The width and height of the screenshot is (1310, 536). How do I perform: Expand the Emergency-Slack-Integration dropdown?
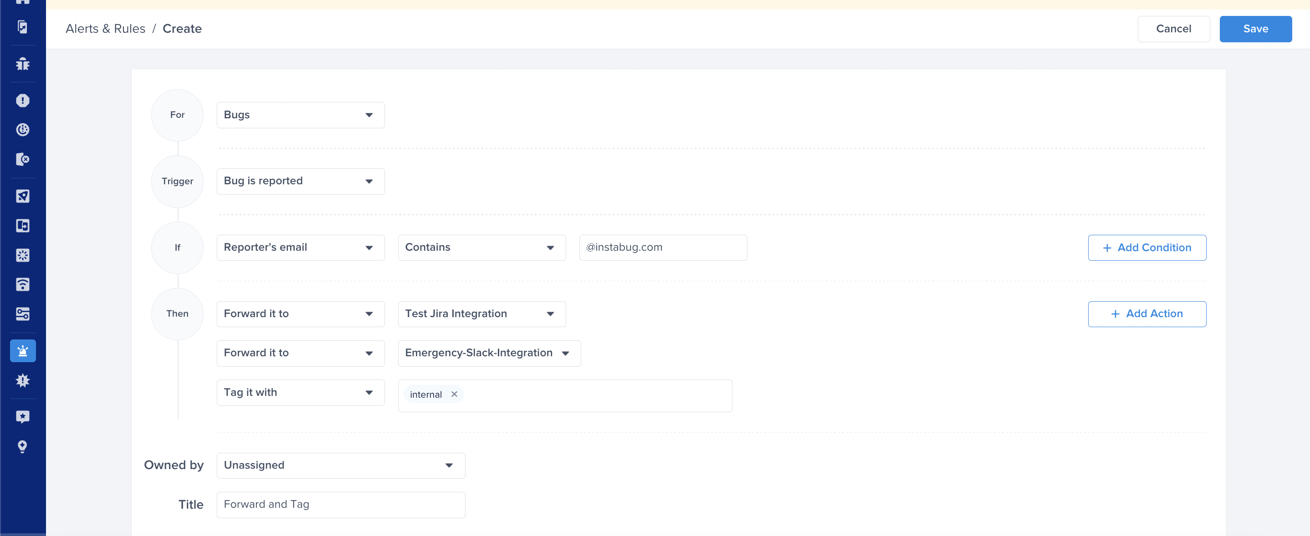(x=489, y=353)
